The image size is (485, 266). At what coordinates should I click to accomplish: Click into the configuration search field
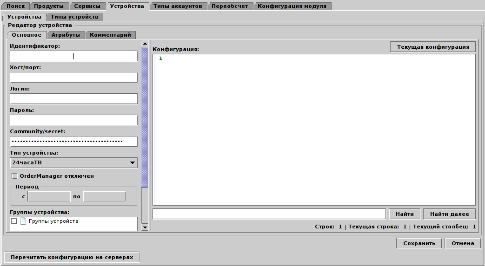pos(269,214)
